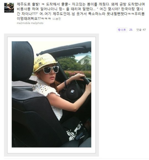Click the purple me2 icon inside 미투 button
The width and height of the screenshot is (149, 160).
coord(119,30)
